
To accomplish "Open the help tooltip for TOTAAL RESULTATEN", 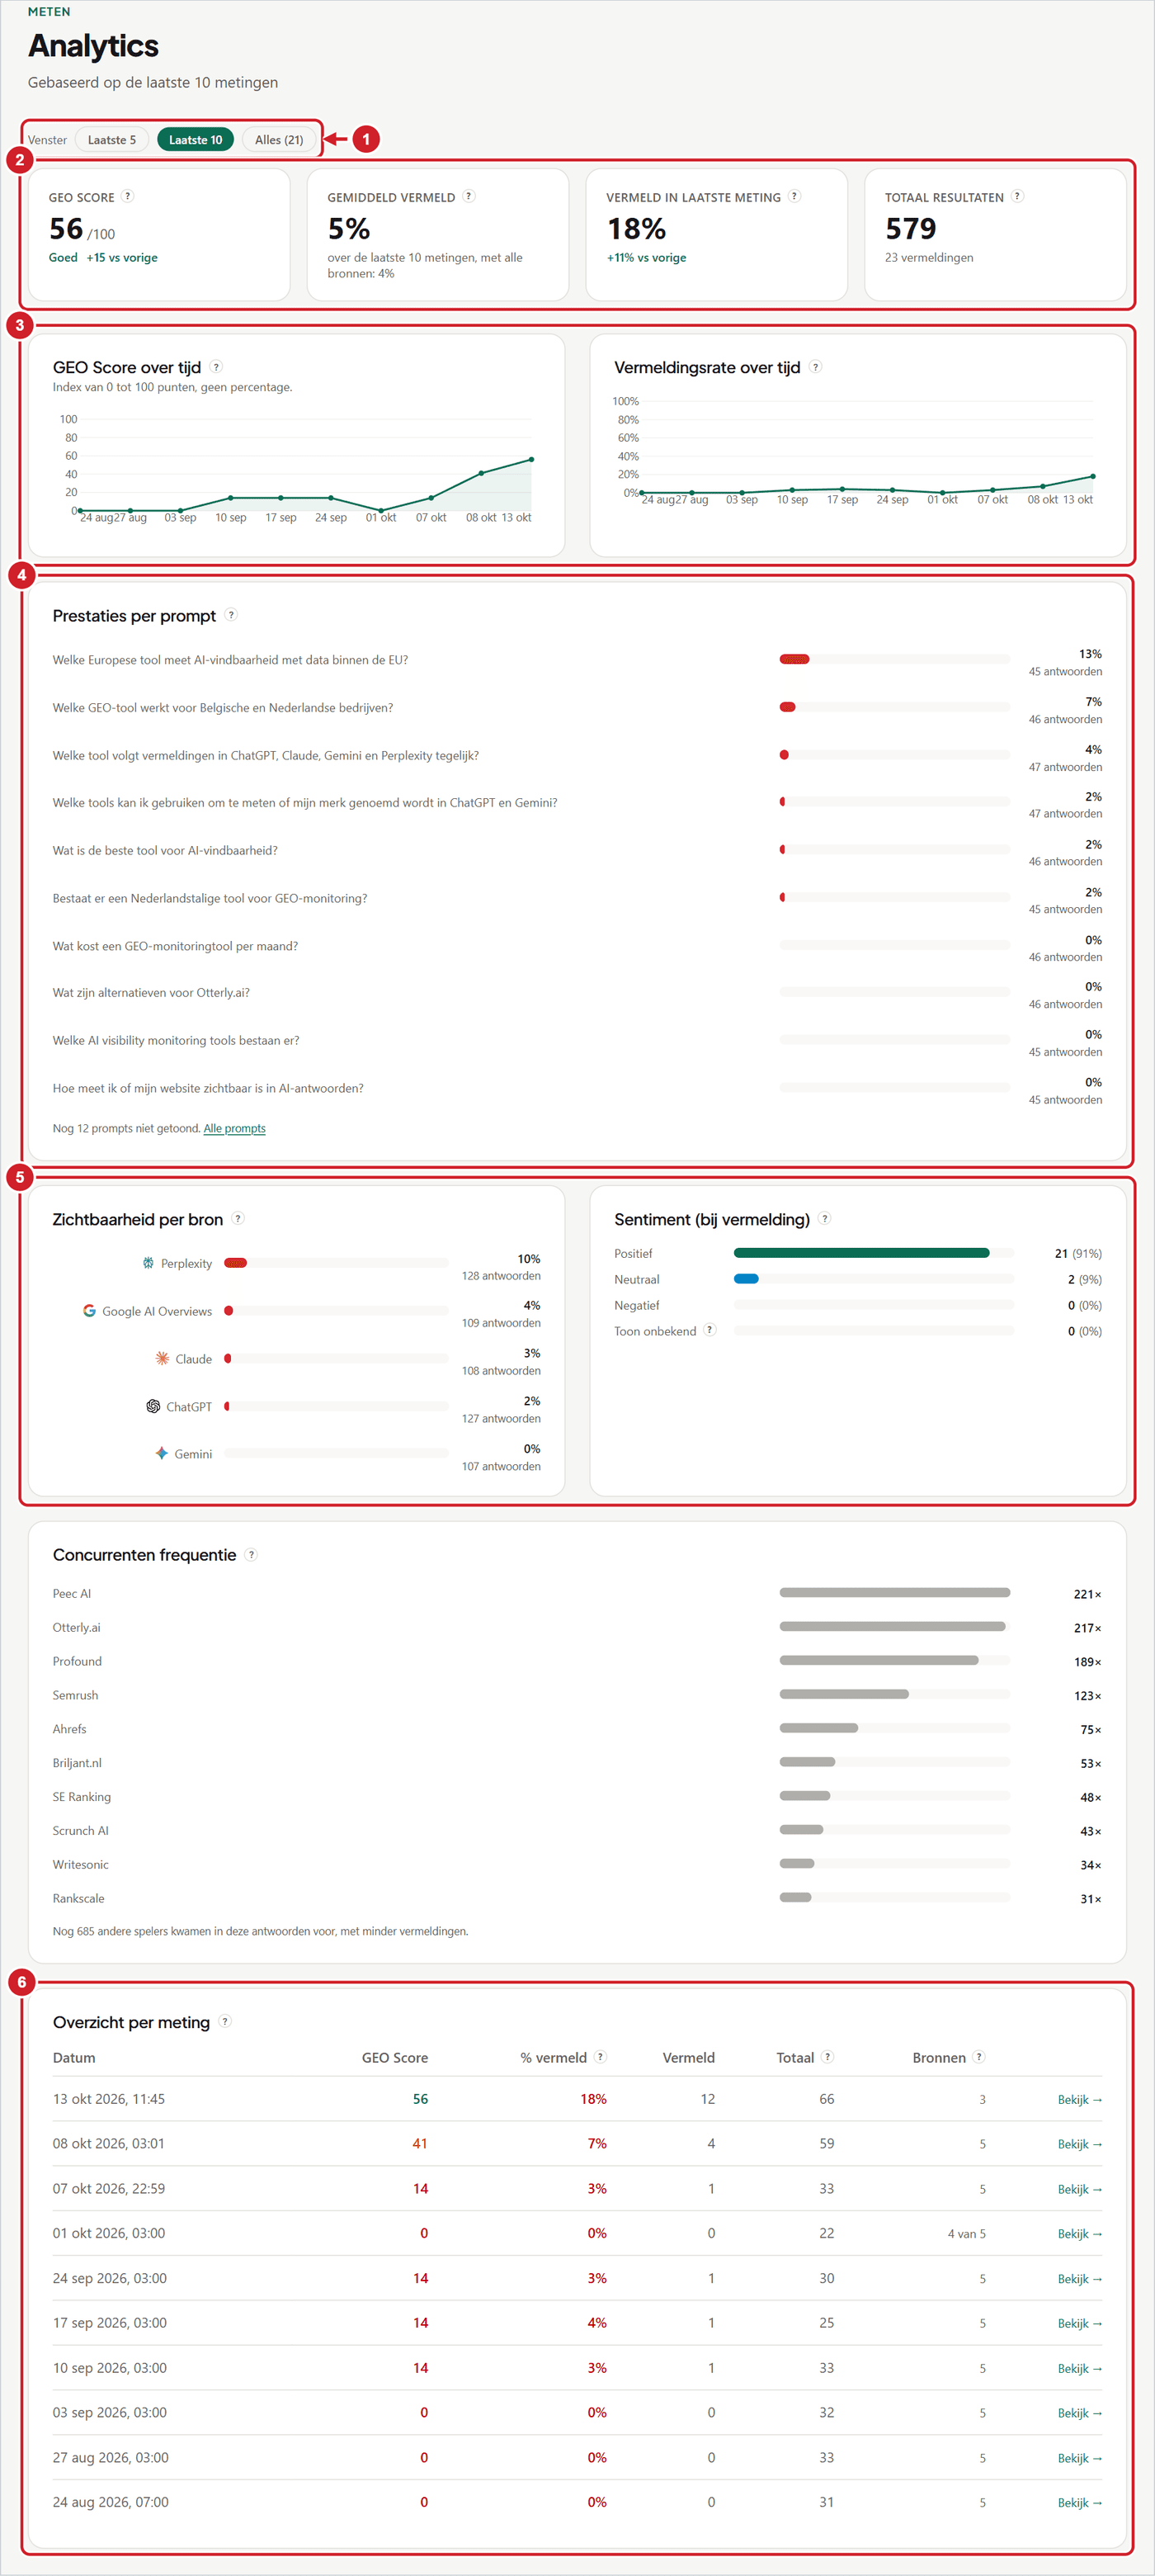I will click(1017, 197).
